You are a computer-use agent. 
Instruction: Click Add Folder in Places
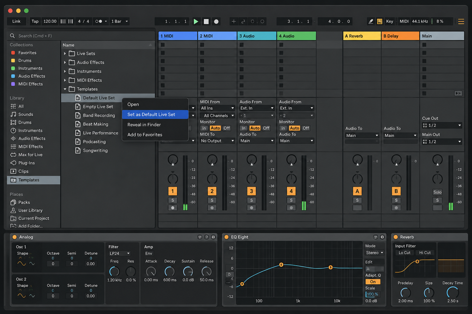pyautogui.click(x=26, y=226)
